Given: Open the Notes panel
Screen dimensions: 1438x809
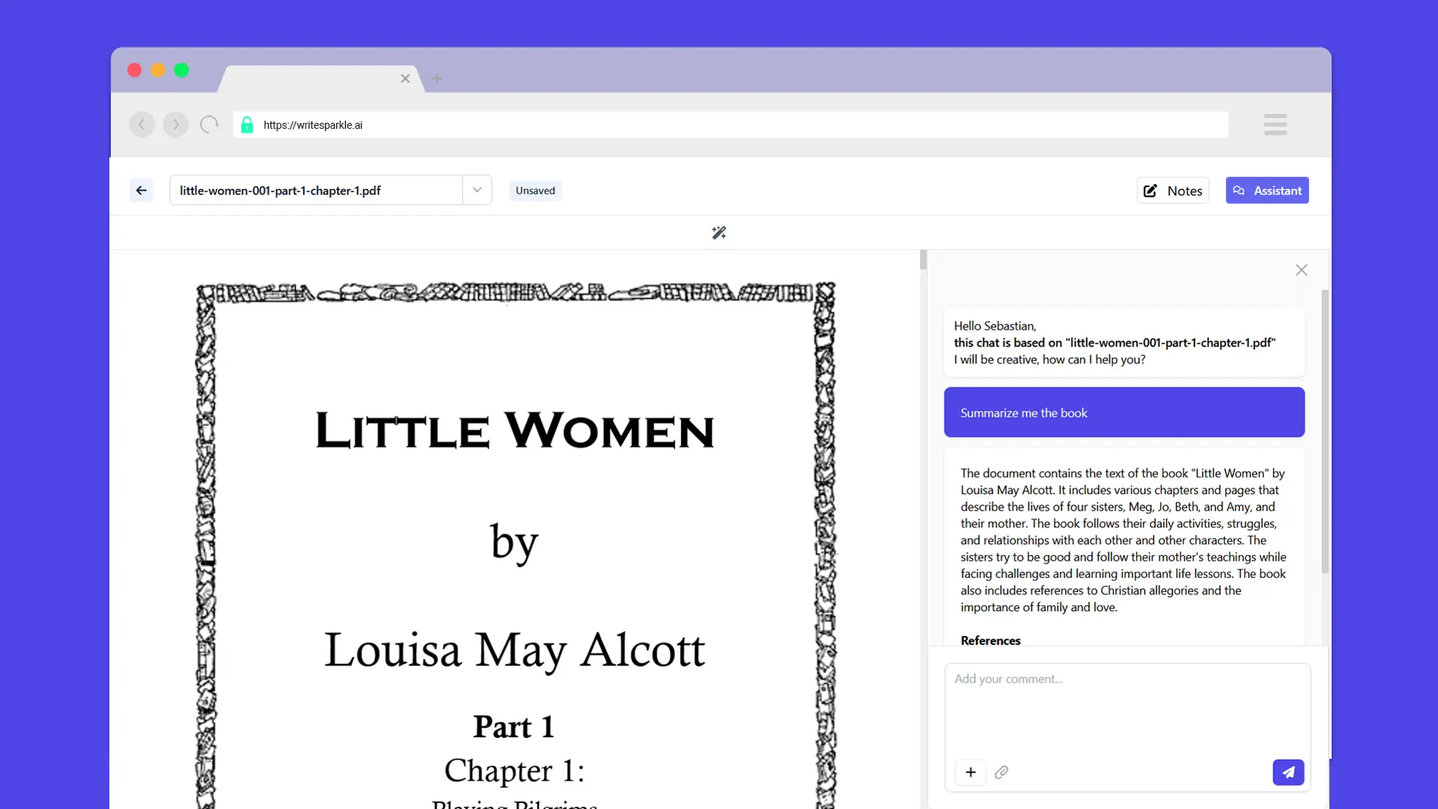Looking at the screenshot, I should [1173, 190].
